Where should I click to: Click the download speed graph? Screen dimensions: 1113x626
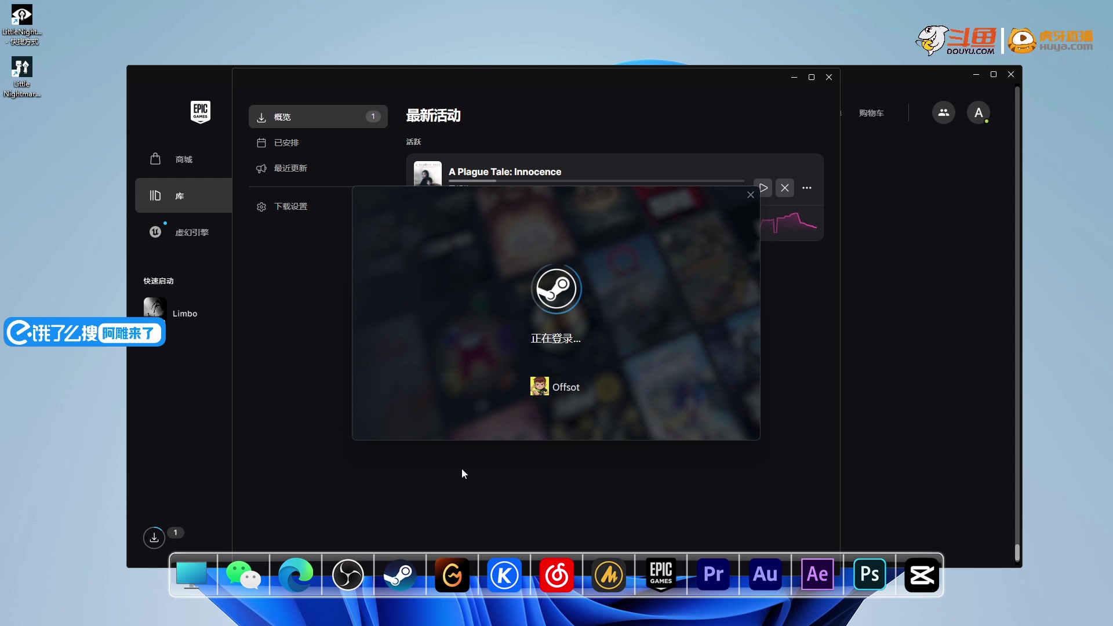click(x=788, y=223)
